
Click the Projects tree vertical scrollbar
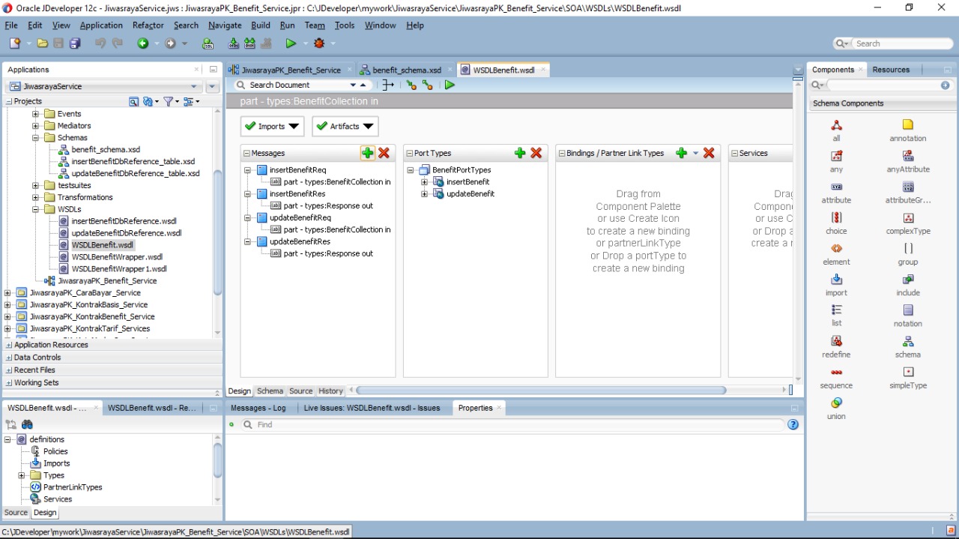coord(218,232)
